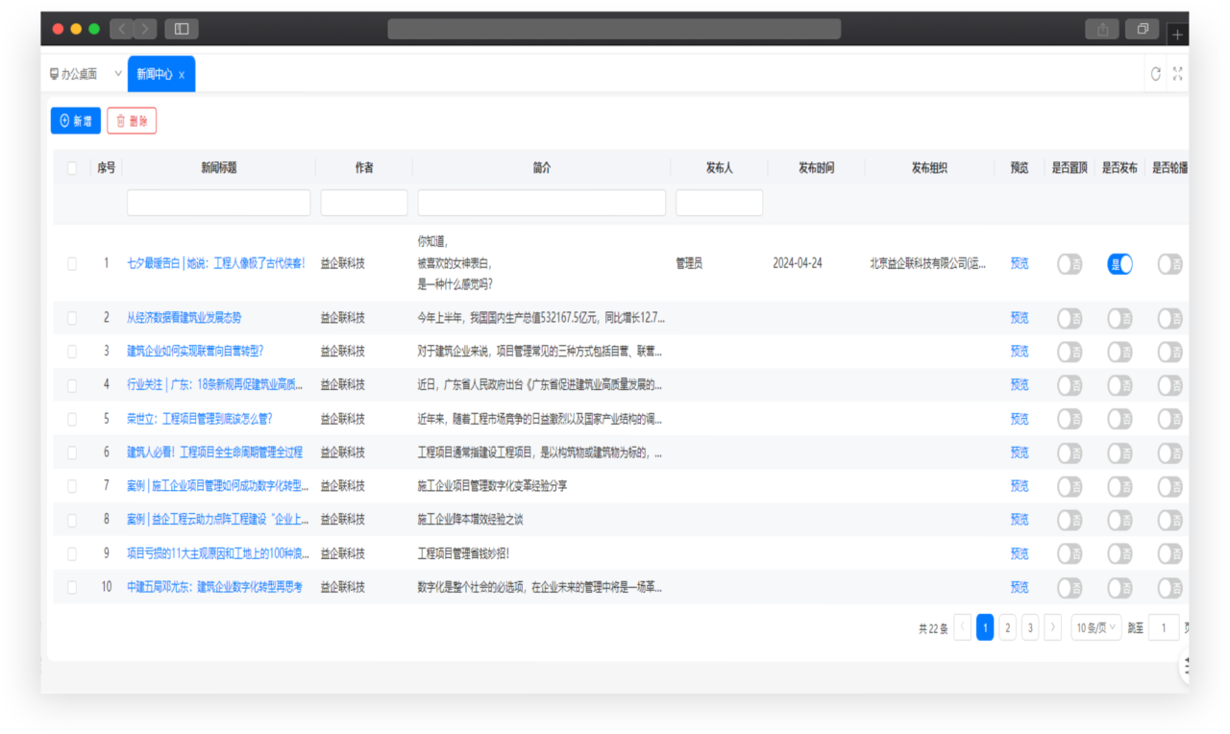
Task: Open news title 建筑企业如何实现联营向自营转型?
Action: [195, 352]
